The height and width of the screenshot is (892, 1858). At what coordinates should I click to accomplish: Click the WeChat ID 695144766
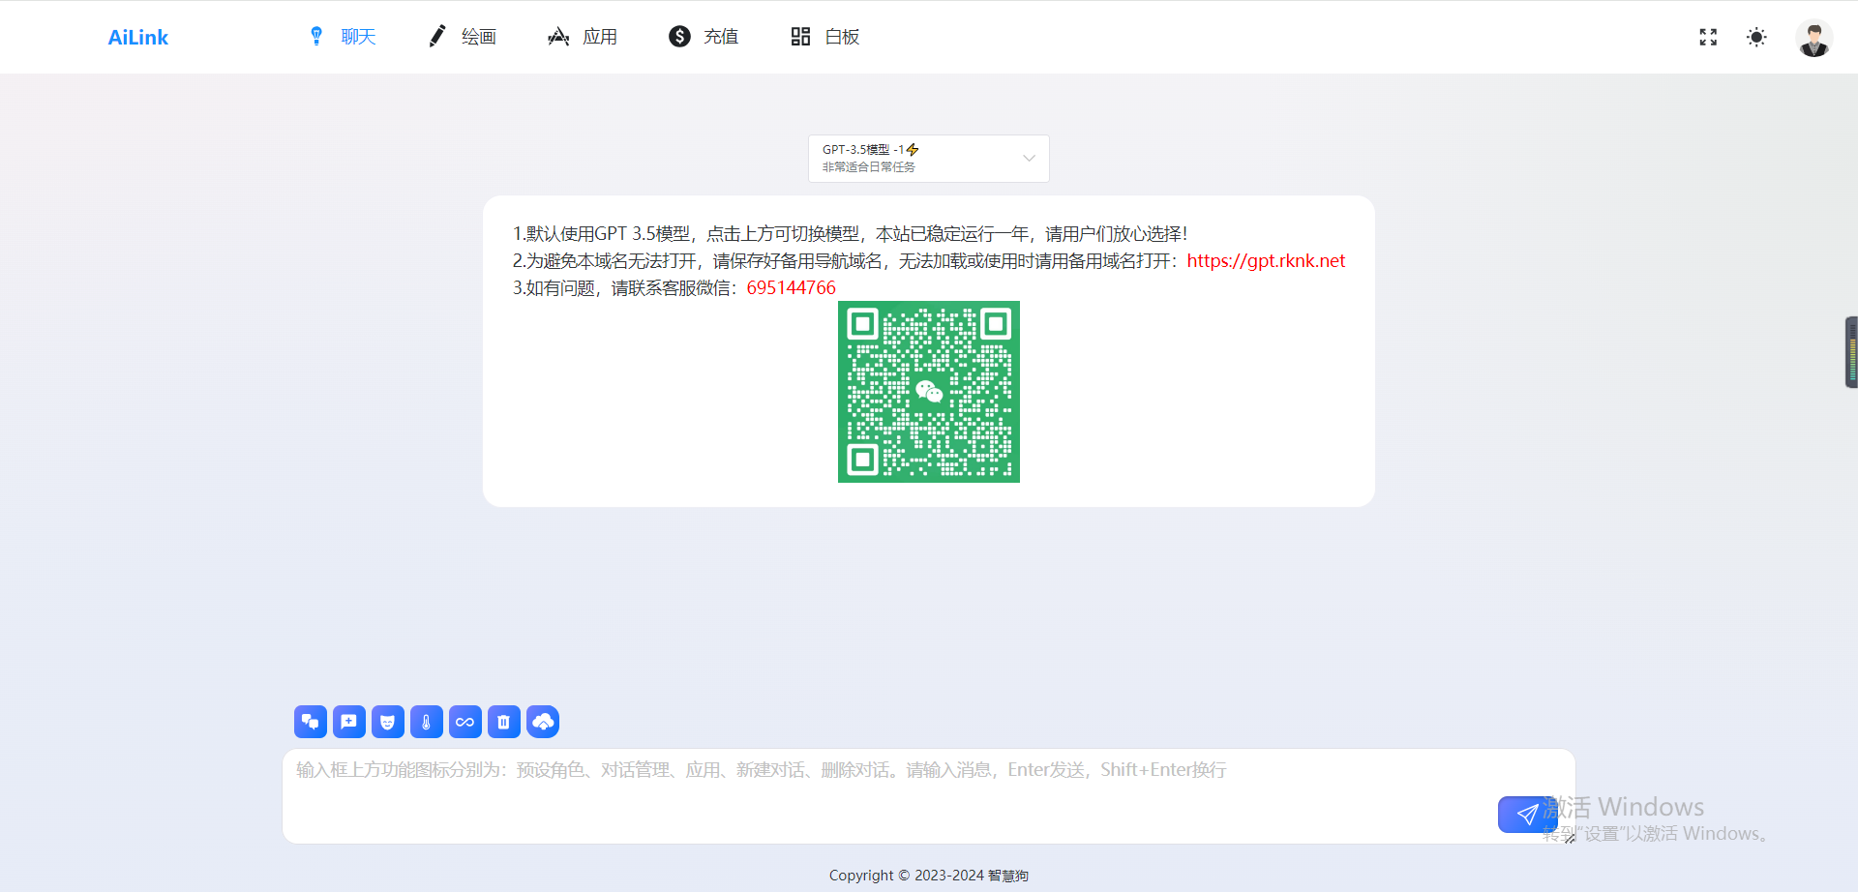[791, 288]
